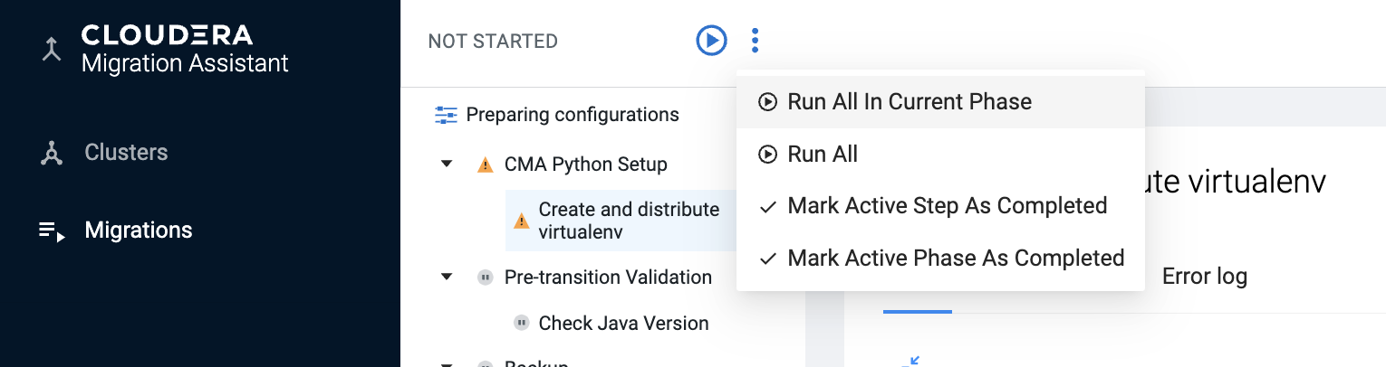Select Run All from the menu
Viewport: 1386px width, 367px height.
[822, 155]
